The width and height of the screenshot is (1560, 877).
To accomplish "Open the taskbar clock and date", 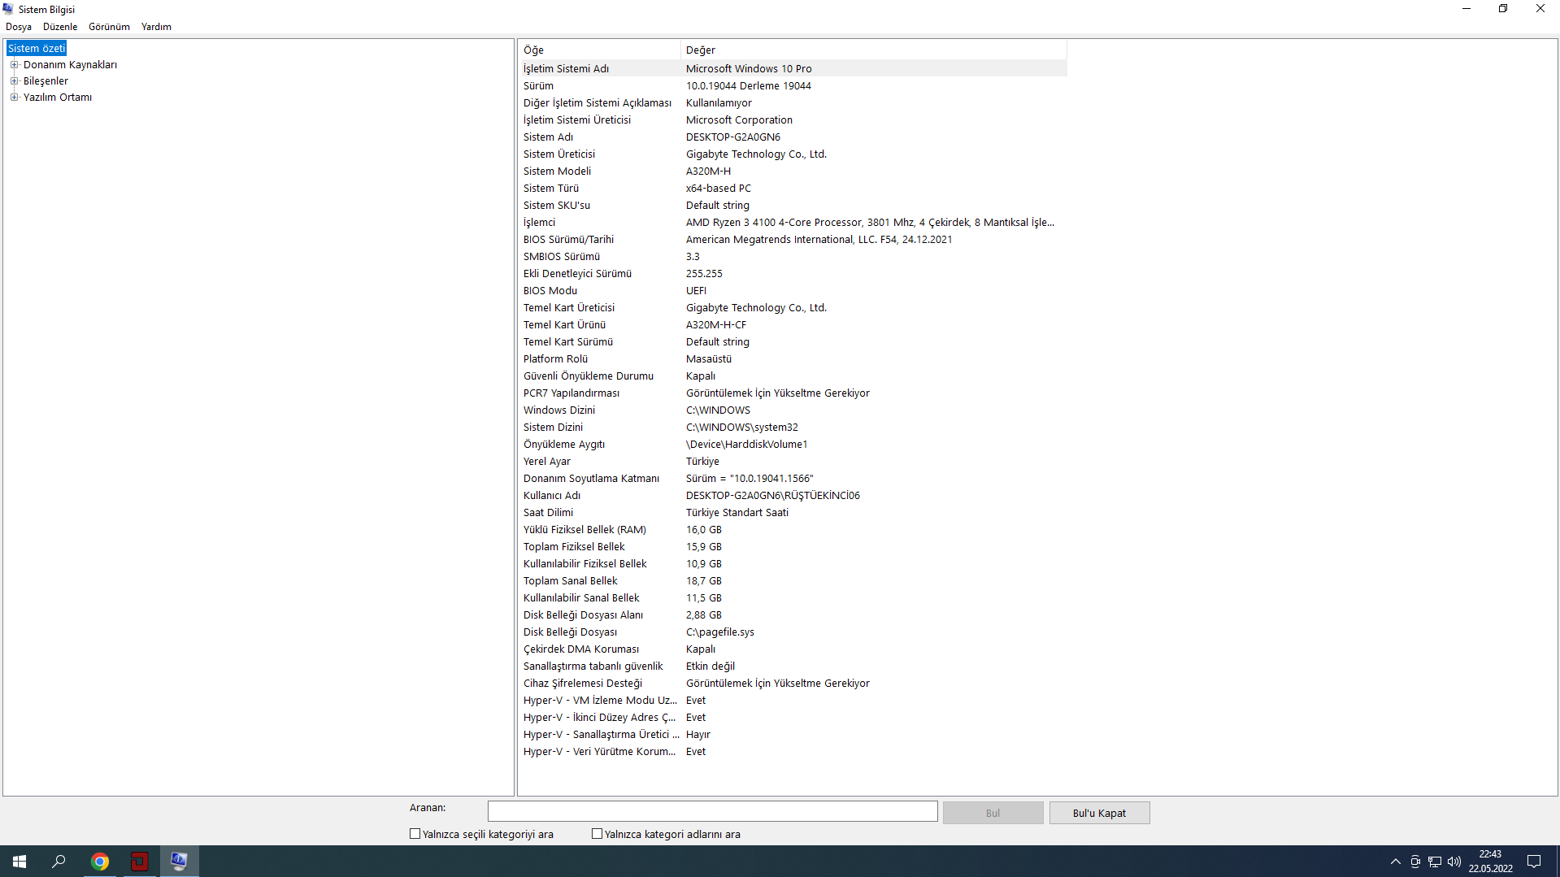I will pos(1490,862).
